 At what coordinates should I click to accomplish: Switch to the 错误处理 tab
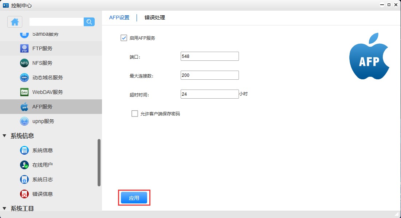(x=155, y=17)
